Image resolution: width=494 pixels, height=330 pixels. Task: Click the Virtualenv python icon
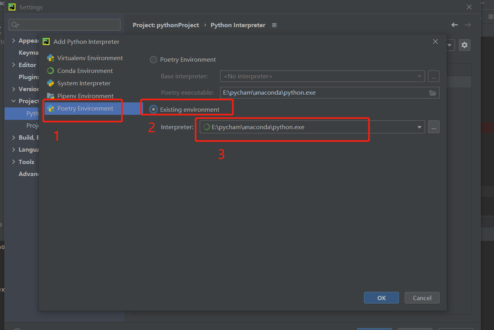point(50,58)
